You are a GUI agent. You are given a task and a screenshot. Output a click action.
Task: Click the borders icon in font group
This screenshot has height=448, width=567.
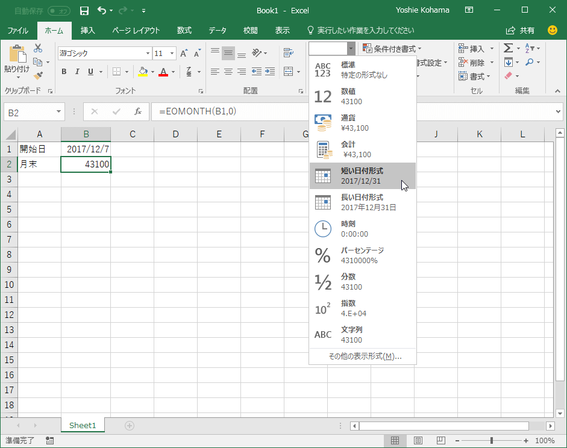[x=116, y=72]
